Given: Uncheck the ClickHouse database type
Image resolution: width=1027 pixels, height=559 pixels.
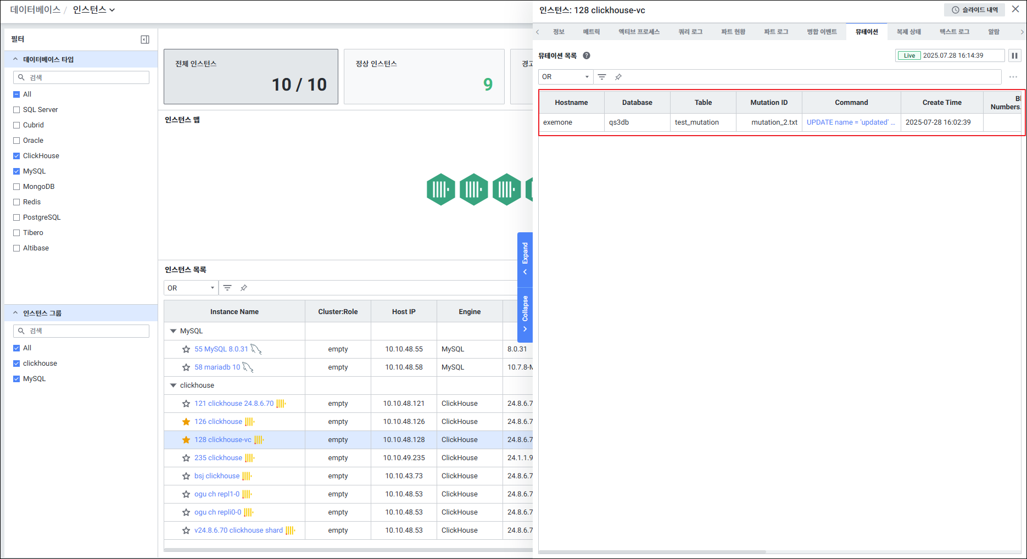Looking at the screenshot, I should [16, 156].
